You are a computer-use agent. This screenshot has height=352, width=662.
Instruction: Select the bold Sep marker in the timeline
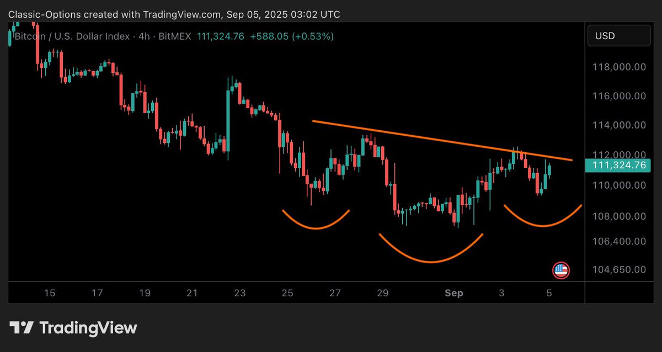click(x=453, y=293)
